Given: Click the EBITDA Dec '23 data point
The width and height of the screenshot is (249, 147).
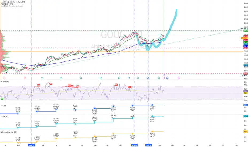Looking at the screenshot, I should coord(95,122).
